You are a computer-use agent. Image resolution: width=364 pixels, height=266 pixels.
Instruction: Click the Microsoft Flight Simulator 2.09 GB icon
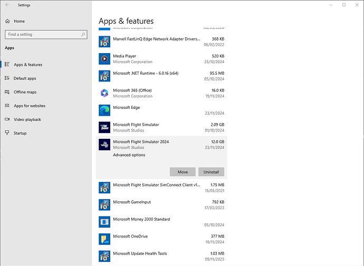click(x=104, y=127)
